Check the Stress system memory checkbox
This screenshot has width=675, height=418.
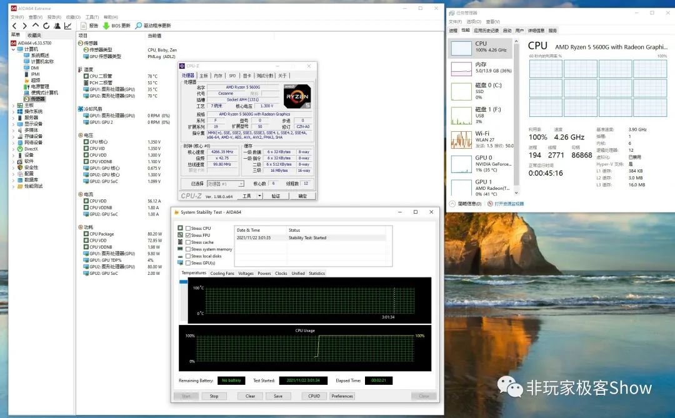(x=188, y=249)
